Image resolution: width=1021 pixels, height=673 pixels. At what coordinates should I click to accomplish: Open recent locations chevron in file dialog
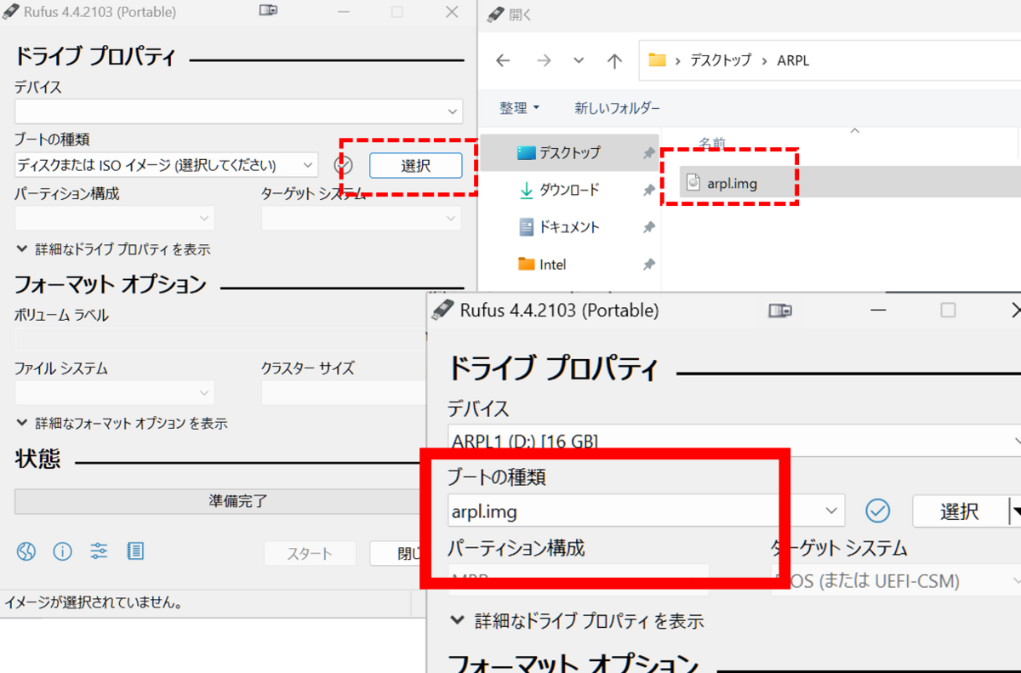tap(579, 60)
